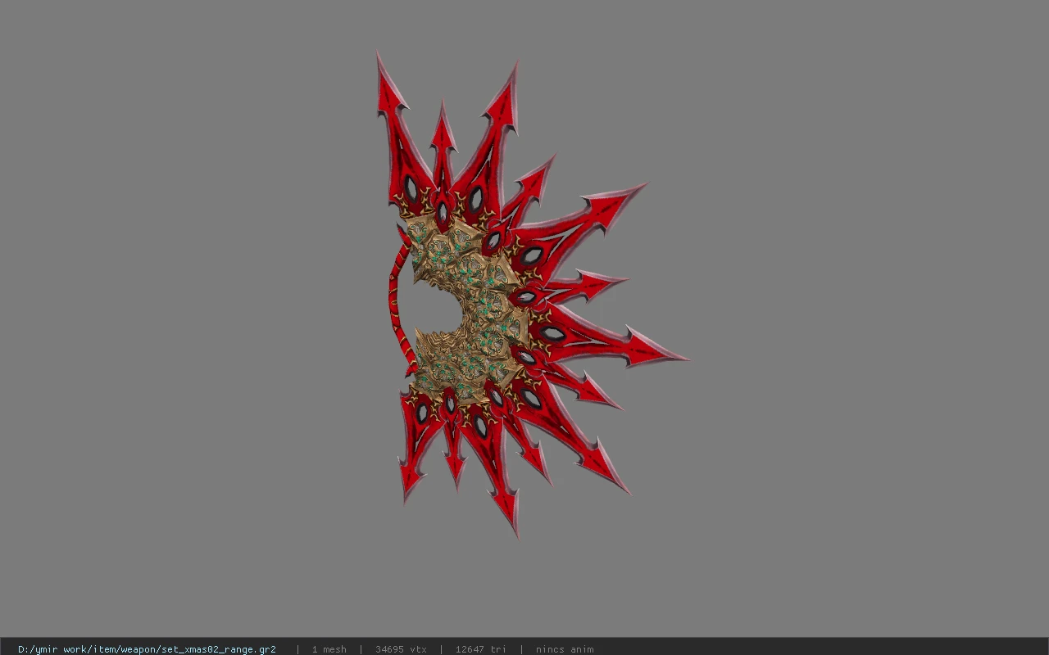The width and height of the screenshot is (1049, 655).
Task: Click the '34695 vtx' vertex count
Action: pos(401,649)
